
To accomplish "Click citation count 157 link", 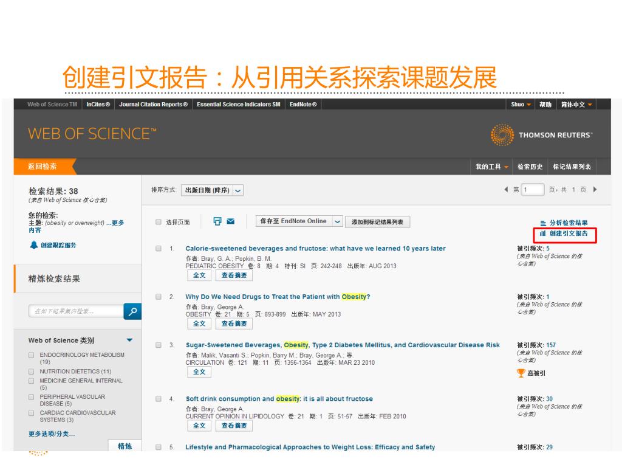I will (551, 345).
